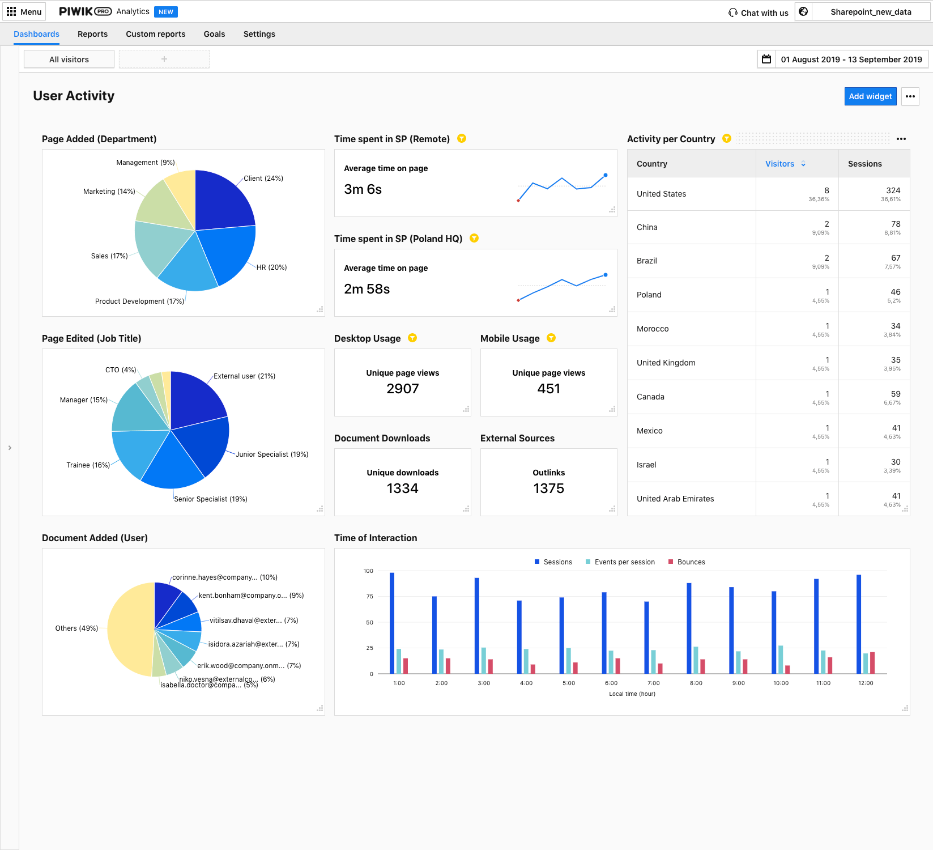Click the 1375 outlinks value
933x850 pixels.
(x=548, y=488)
